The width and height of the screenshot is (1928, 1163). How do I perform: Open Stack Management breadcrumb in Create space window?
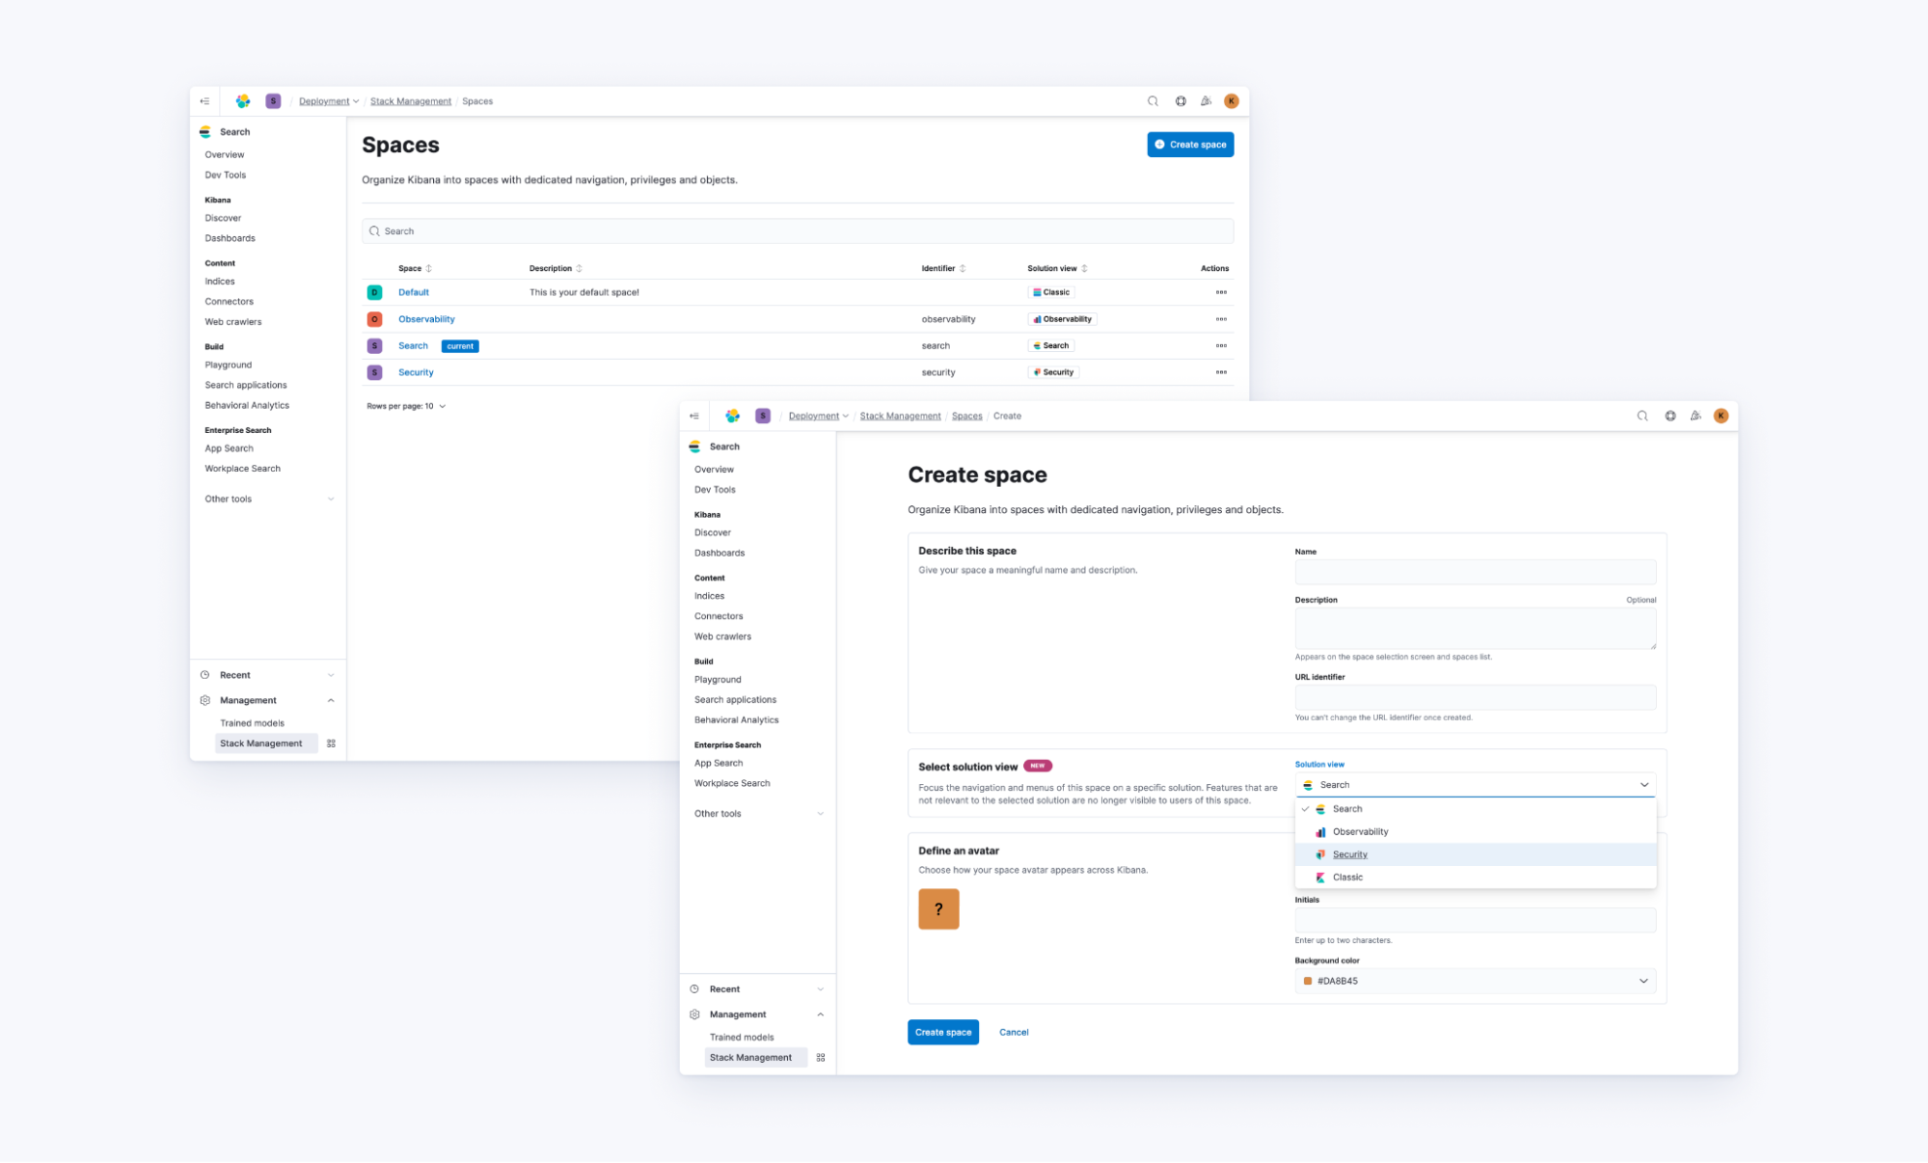(x=900, y=416)
